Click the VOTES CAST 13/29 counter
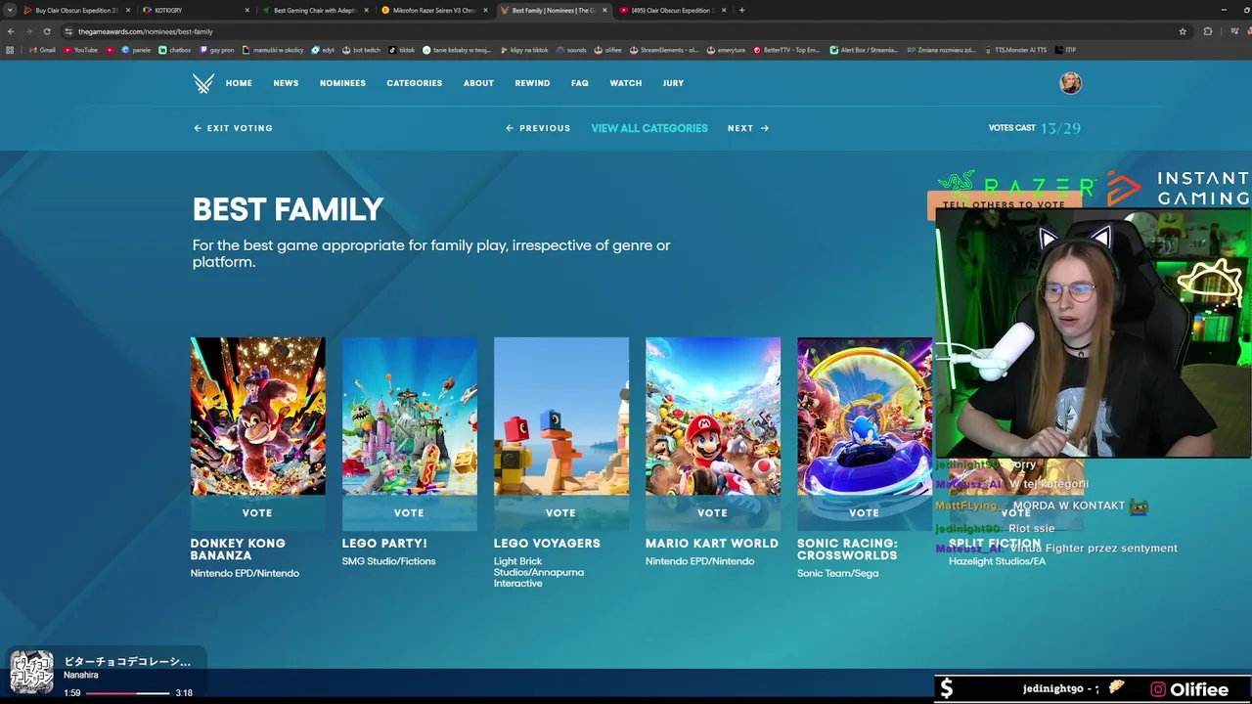This screenshot has height=704, width=1252. (x=1034, y=128)
